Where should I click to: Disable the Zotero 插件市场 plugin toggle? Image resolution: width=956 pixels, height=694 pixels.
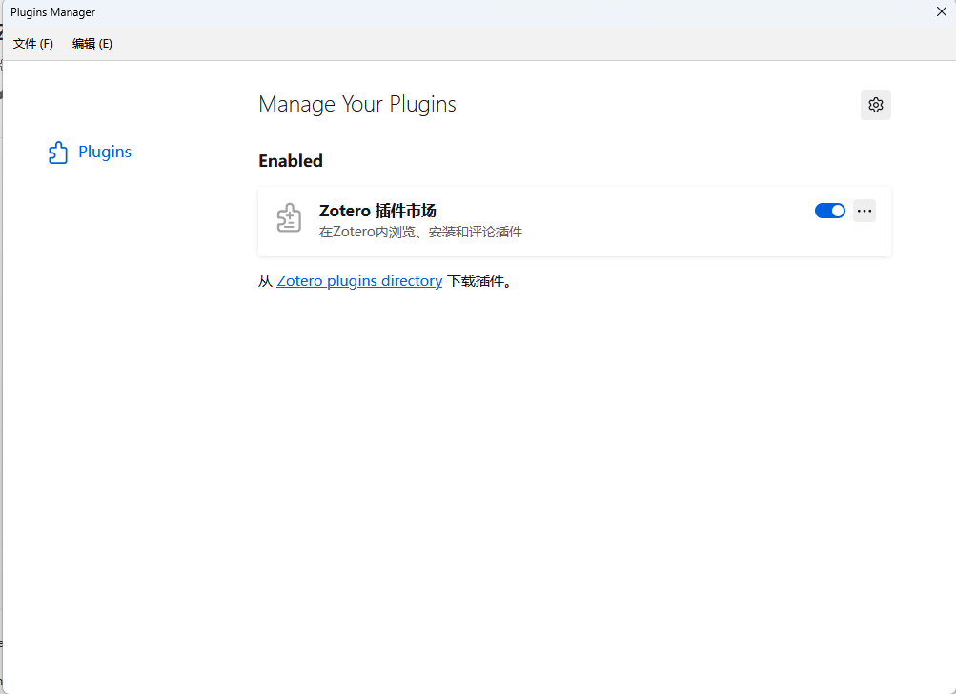pos(830,211)
